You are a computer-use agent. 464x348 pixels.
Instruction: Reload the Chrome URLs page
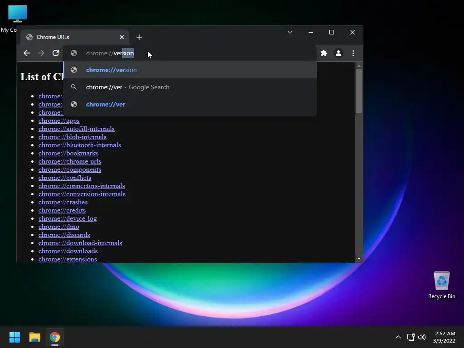[x=56, y=53]
